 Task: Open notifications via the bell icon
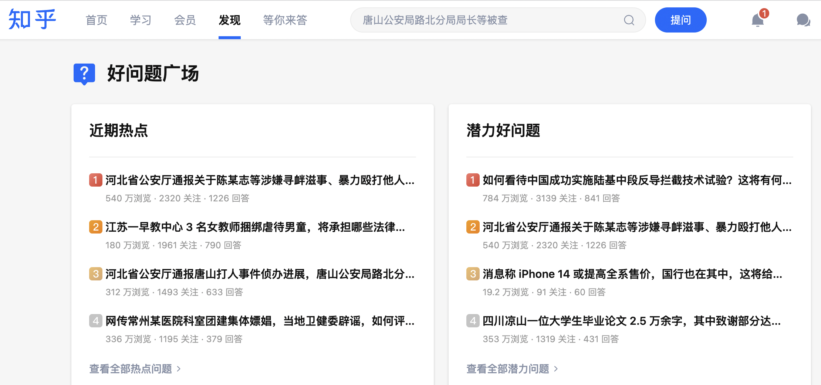coord(757,20)
